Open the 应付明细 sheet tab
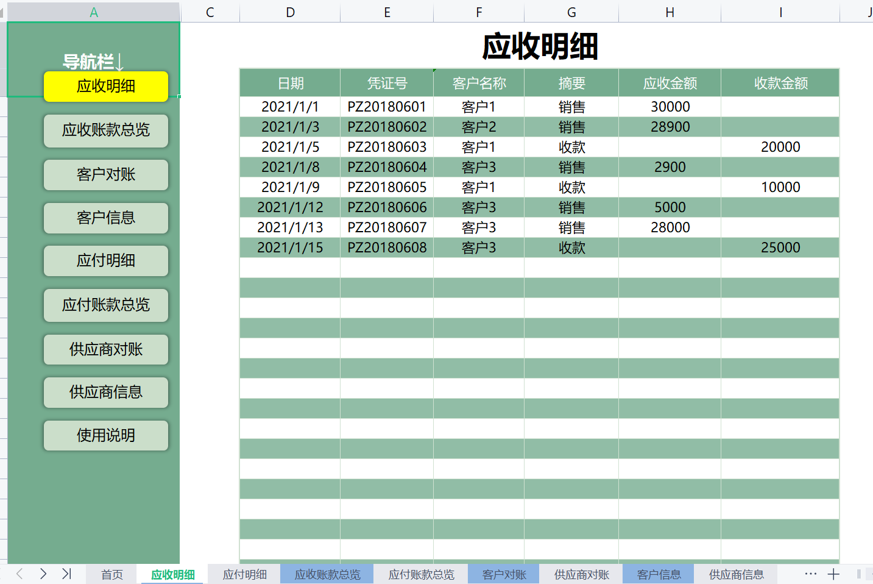The image size is (873, 584). point(244,574)
